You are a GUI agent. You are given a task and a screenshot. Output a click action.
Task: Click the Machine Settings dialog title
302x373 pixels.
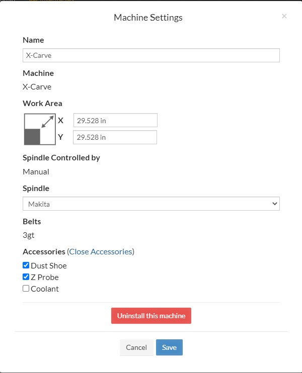pos(148,18)
